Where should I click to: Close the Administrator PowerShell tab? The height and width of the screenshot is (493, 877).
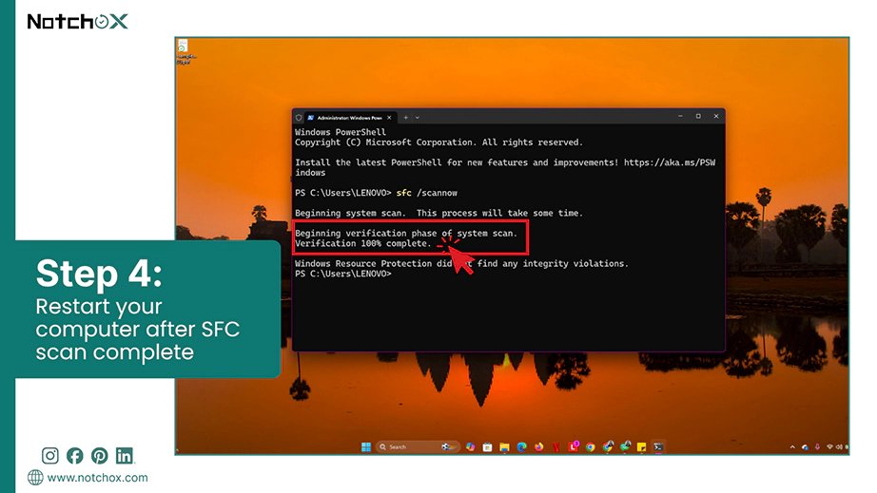tap(389, 118)
